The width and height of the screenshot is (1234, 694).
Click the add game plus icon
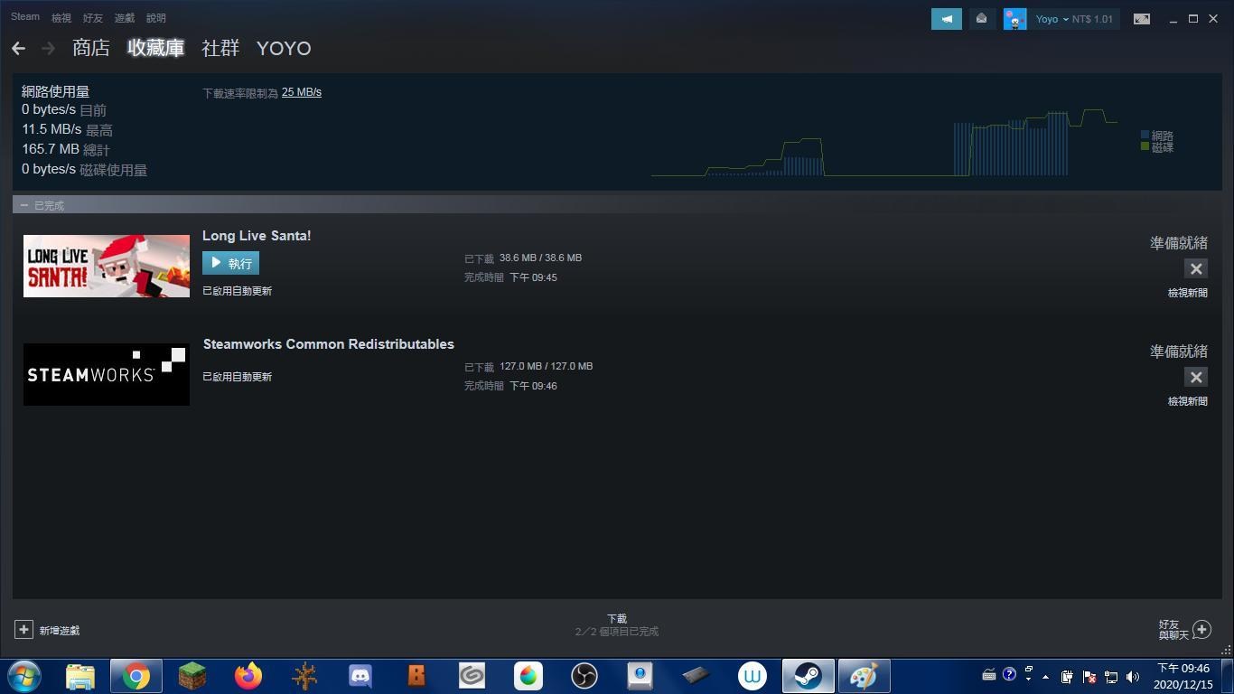pos(23,630)
